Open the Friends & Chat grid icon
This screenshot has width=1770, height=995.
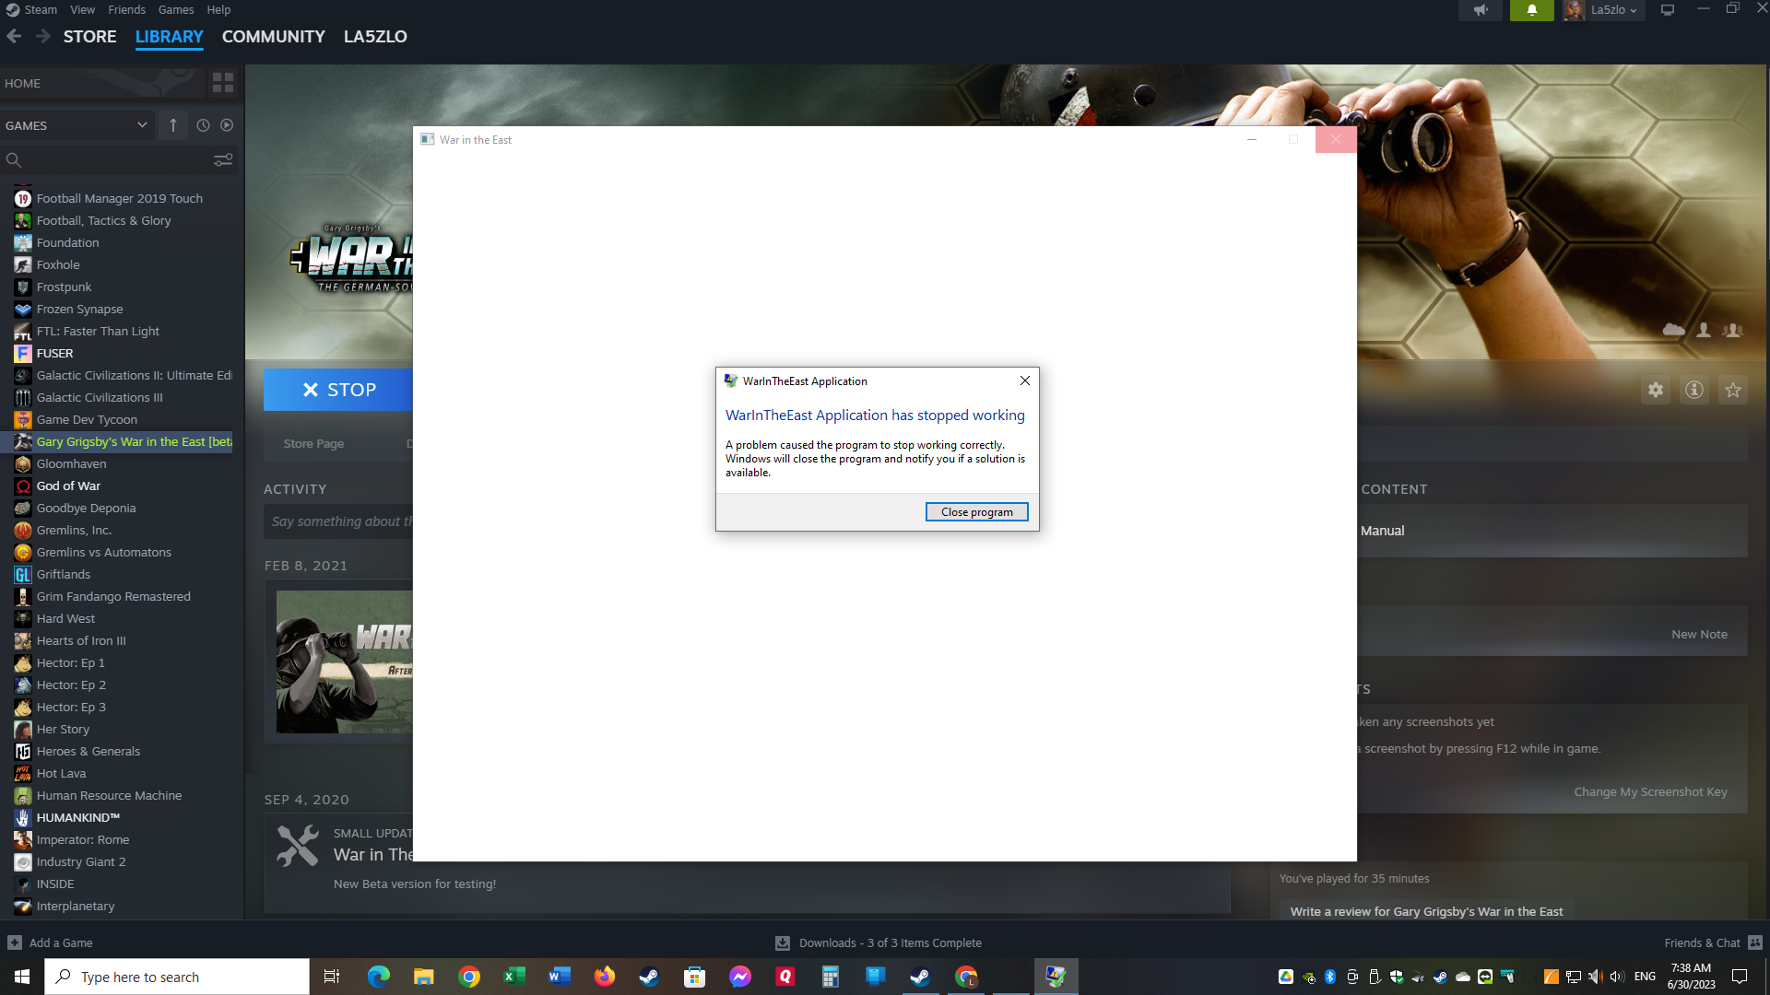1755,942
